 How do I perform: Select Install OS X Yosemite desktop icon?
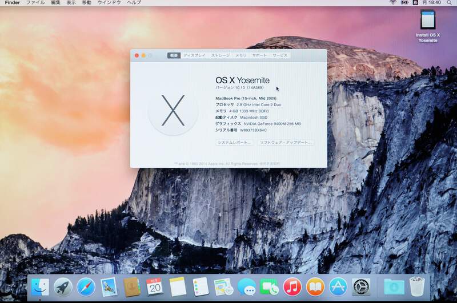(x=427, y=26)
